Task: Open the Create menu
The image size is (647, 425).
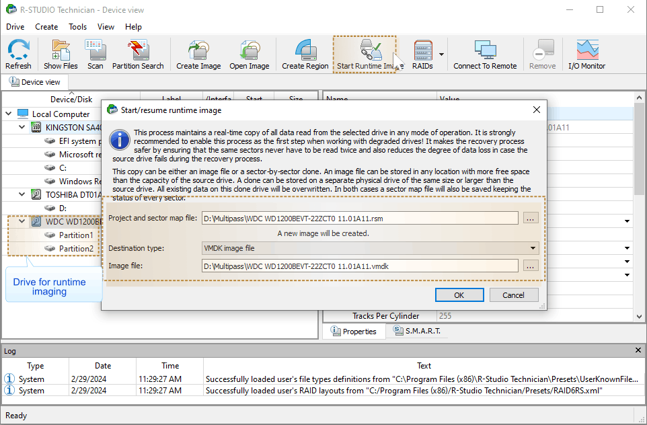Action: [x=46, y=27]
